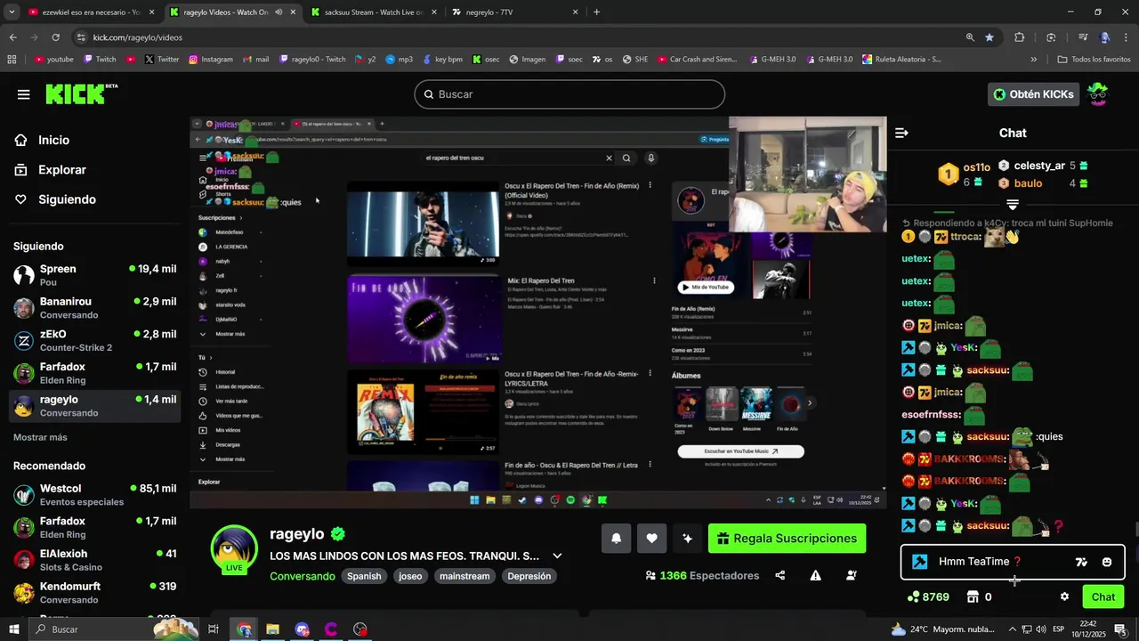The width and height of the screenshot is (1139, 641).
Task: Click the rageylo channel avatar
Action: pyautogui.click(x=234, y=548)
